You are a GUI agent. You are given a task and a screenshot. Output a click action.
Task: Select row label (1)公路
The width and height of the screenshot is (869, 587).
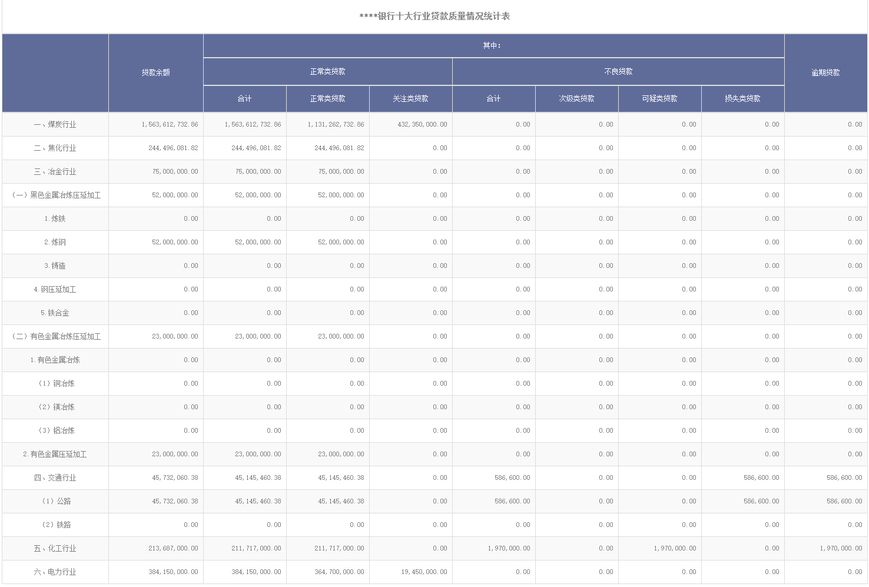point(55,501)
